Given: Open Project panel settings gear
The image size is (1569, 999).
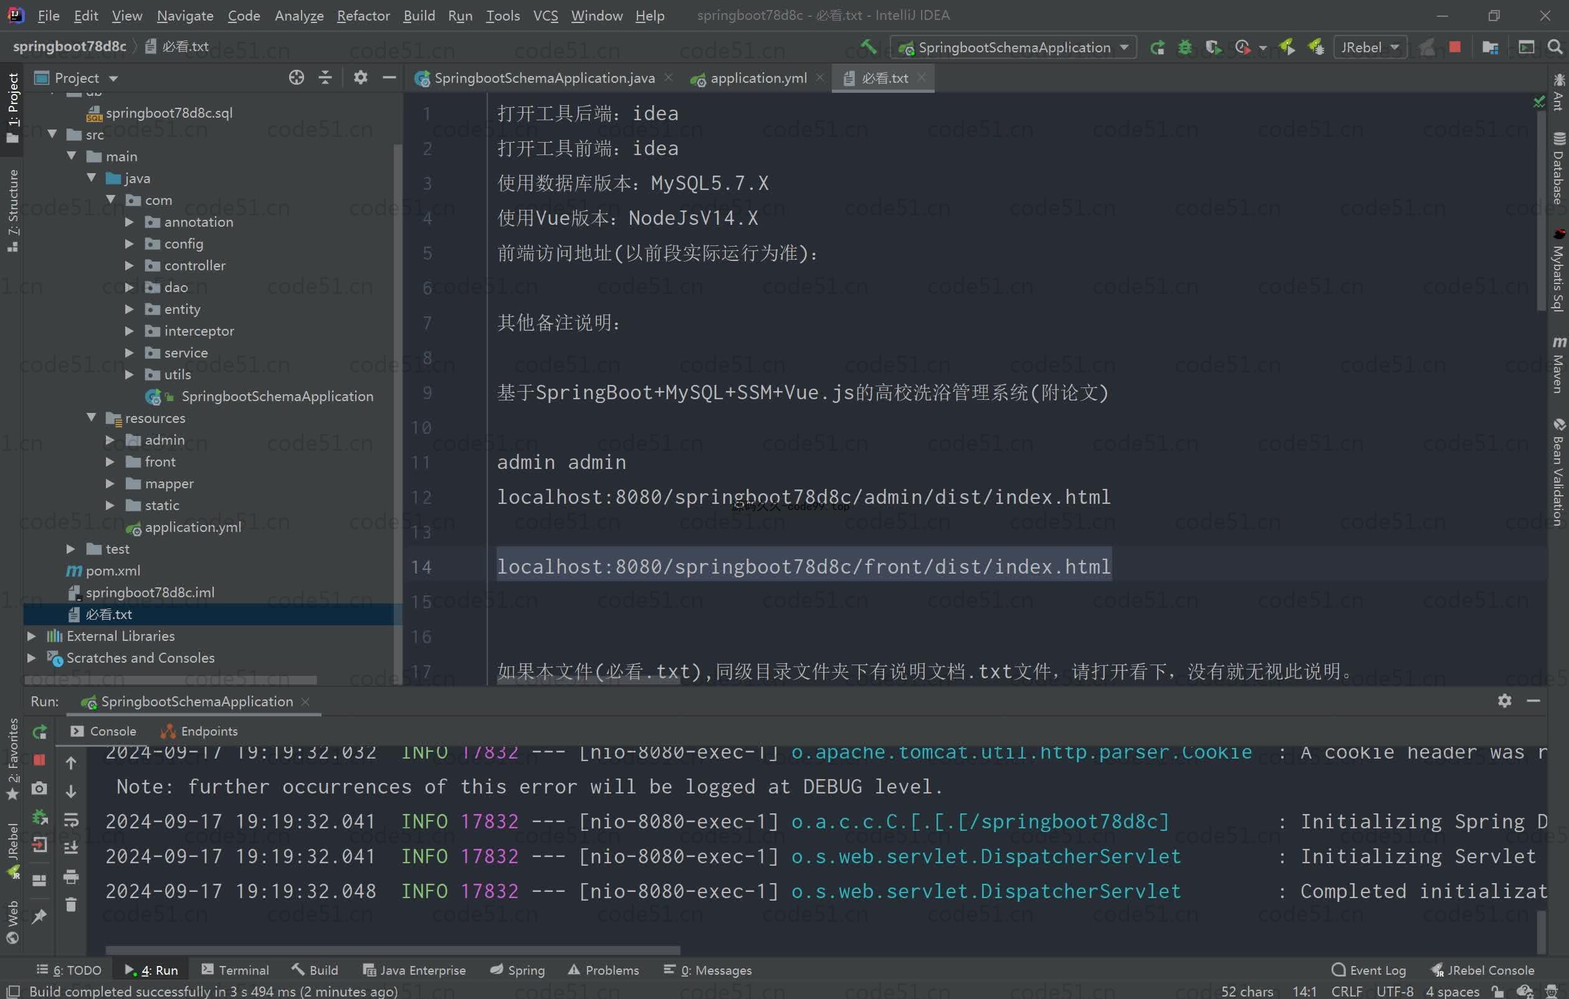Looking at the screenshot, I should click(360, 77).
